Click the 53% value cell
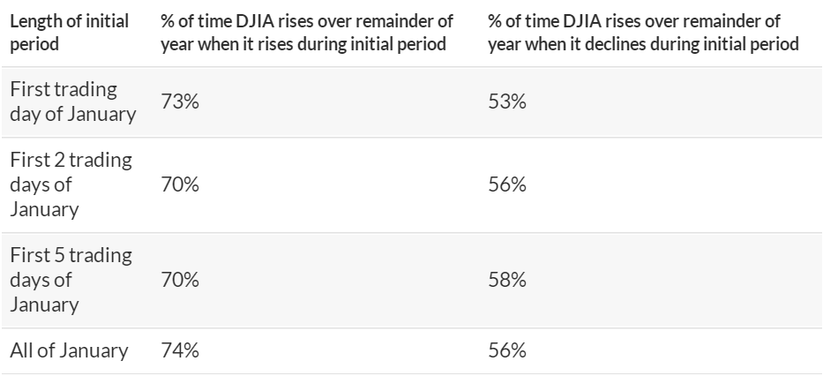 [x=506, y=102]
